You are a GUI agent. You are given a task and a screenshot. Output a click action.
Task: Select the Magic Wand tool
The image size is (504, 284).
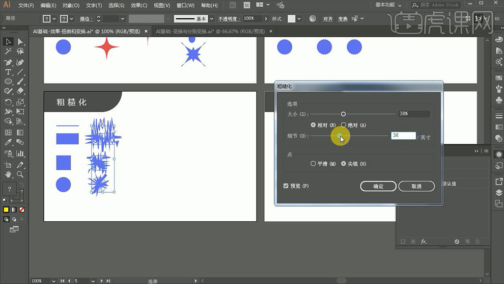pos(9,51)
